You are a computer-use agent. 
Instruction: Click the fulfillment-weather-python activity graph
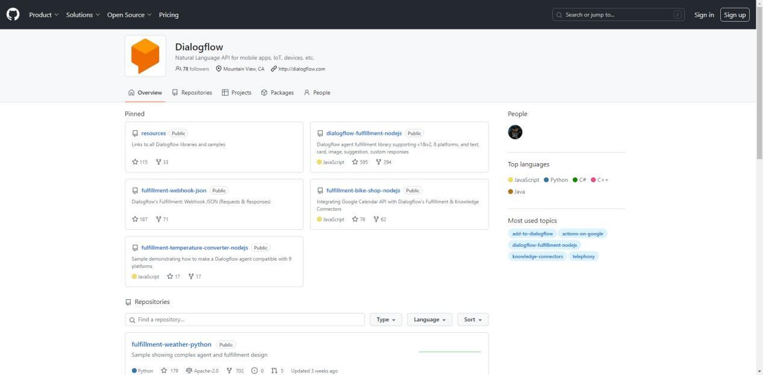(450, 351)
